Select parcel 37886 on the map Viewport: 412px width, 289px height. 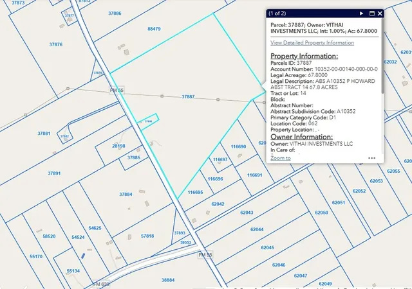click(x=115, y=13)
